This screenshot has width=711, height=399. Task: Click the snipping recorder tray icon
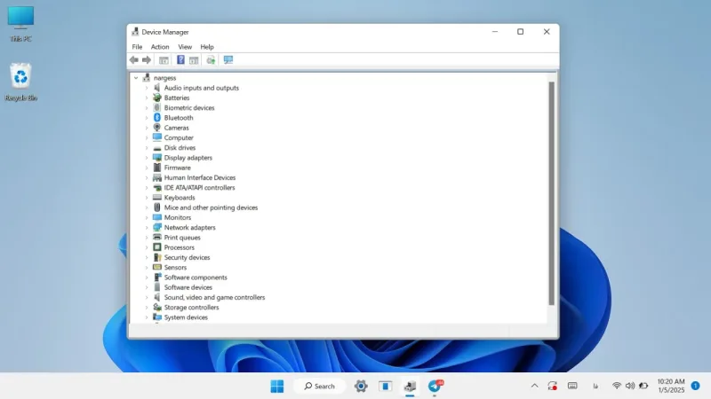(x=552, y=386)
